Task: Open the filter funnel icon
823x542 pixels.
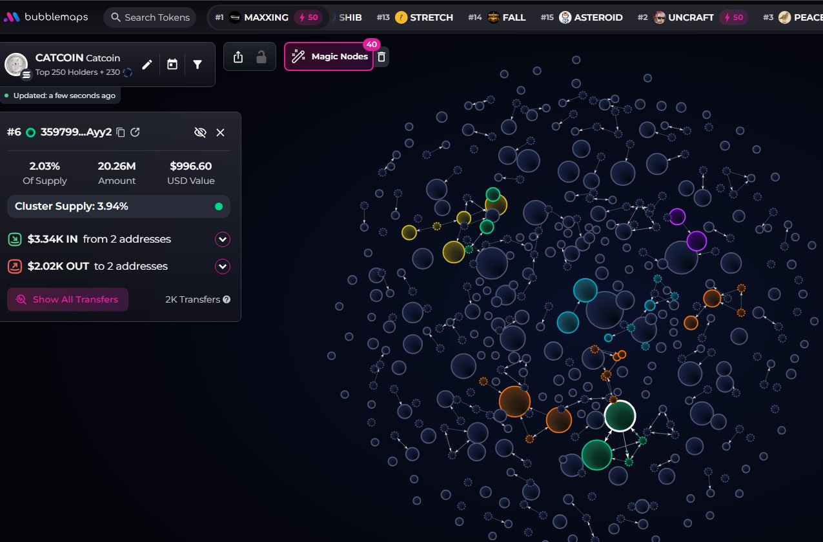Action: (x=198, y=65)
